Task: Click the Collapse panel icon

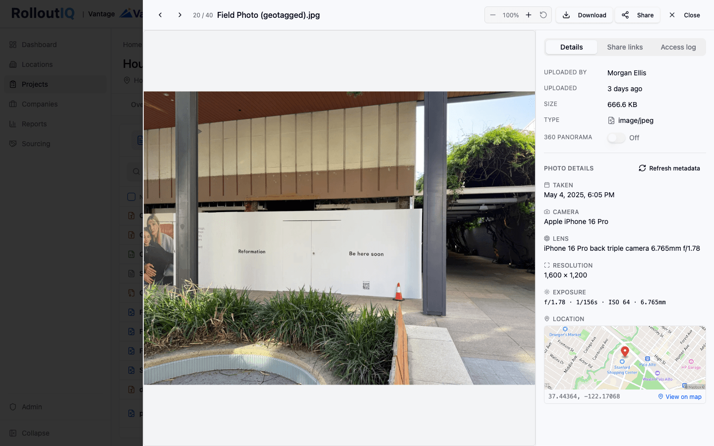Action: point(13,433)
